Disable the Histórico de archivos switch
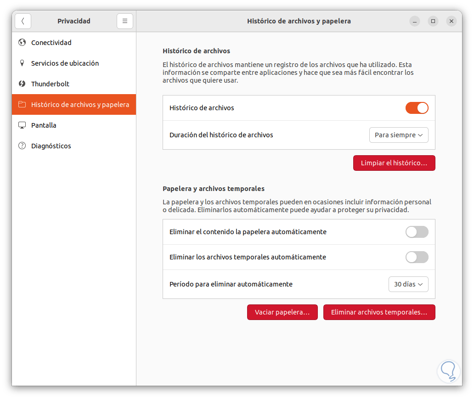The height and width of the screenshot is (399, 474). [417, 108]
